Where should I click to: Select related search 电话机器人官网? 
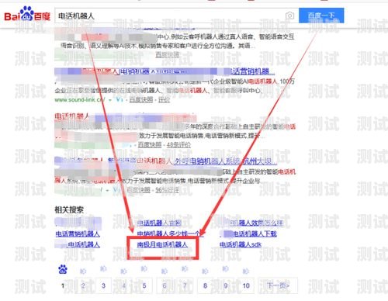click(159, 223)
